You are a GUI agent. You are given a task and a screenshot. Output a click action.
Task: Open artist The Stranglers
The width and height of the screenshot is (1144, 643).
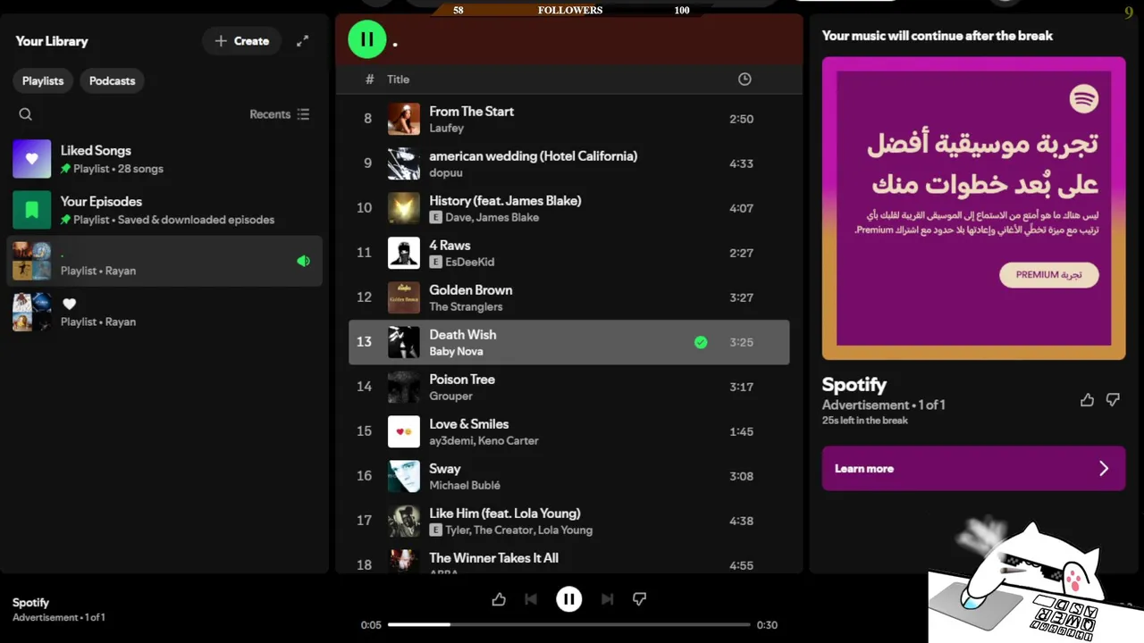pyautogui.click(x=466, y=307)
